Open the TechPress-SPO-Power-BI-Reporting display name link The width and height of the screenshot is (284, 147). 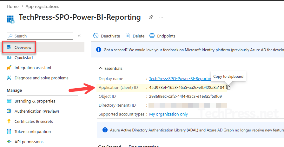tap(180, 79)
